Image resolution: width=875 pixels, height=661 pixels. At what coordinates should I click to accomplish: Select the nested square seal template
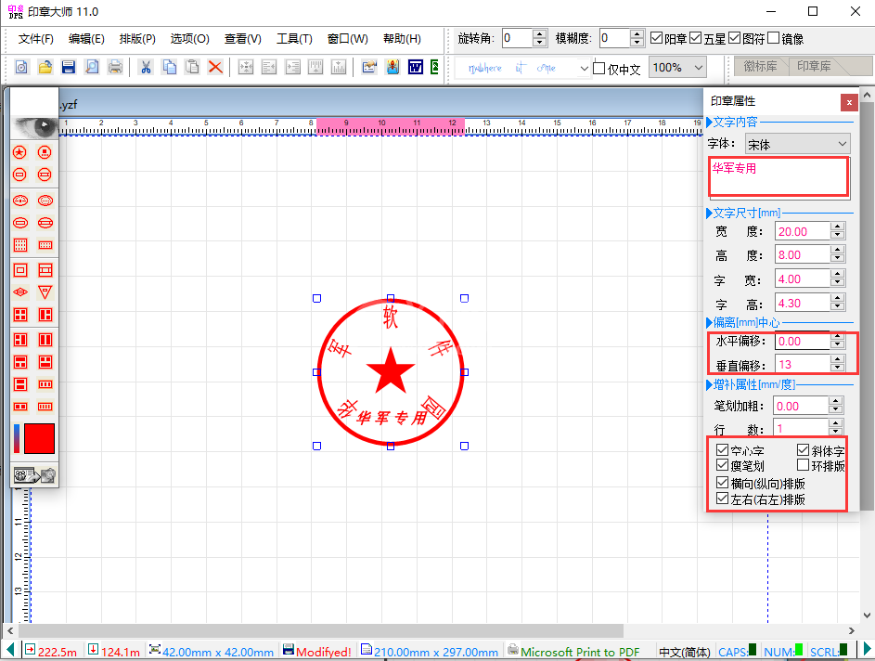pos(20,270)
